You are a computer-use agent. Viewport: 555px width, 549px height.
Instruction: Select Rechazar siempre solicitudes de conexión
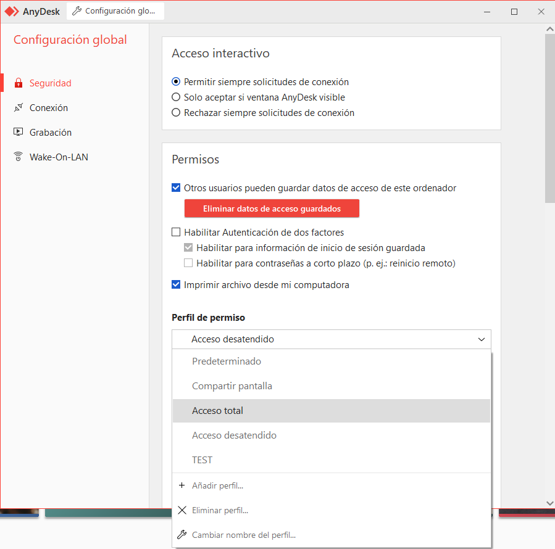(176, 112)
